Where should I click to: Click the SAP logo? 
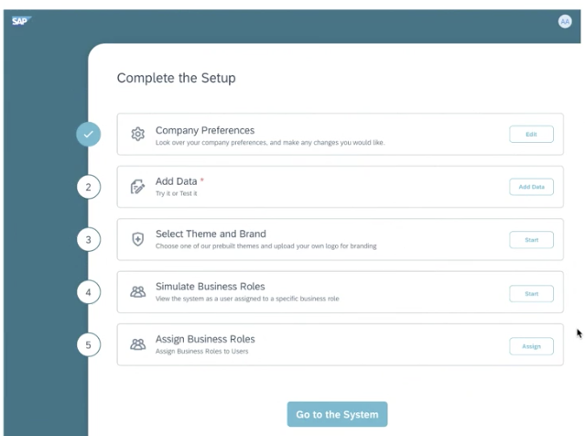[x=21, y=21]
